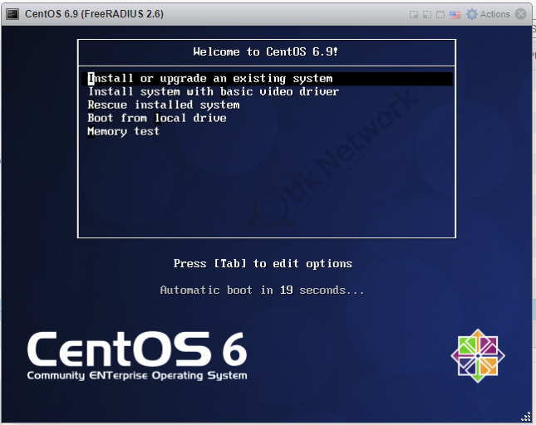Switch console to the full-window size icon
The image size is (536, 425).
440,15
